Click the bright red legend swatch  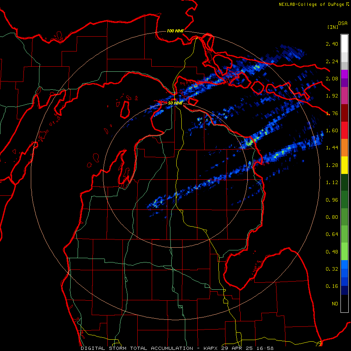tap(344, 130)
